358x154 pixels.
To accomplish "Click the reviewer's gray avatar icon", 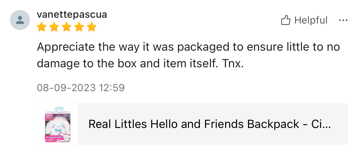I will 20,20.
